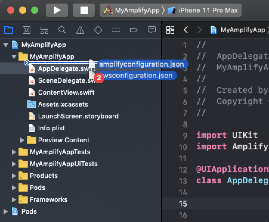Expand the Pods project at bottom
Image resolution: width=269 pixels, height=222 pixels.
tap(6, 211)
